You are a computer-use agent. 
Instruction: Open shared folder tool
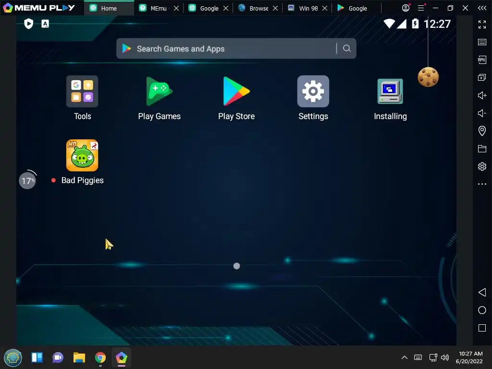(x=482, y=149)
